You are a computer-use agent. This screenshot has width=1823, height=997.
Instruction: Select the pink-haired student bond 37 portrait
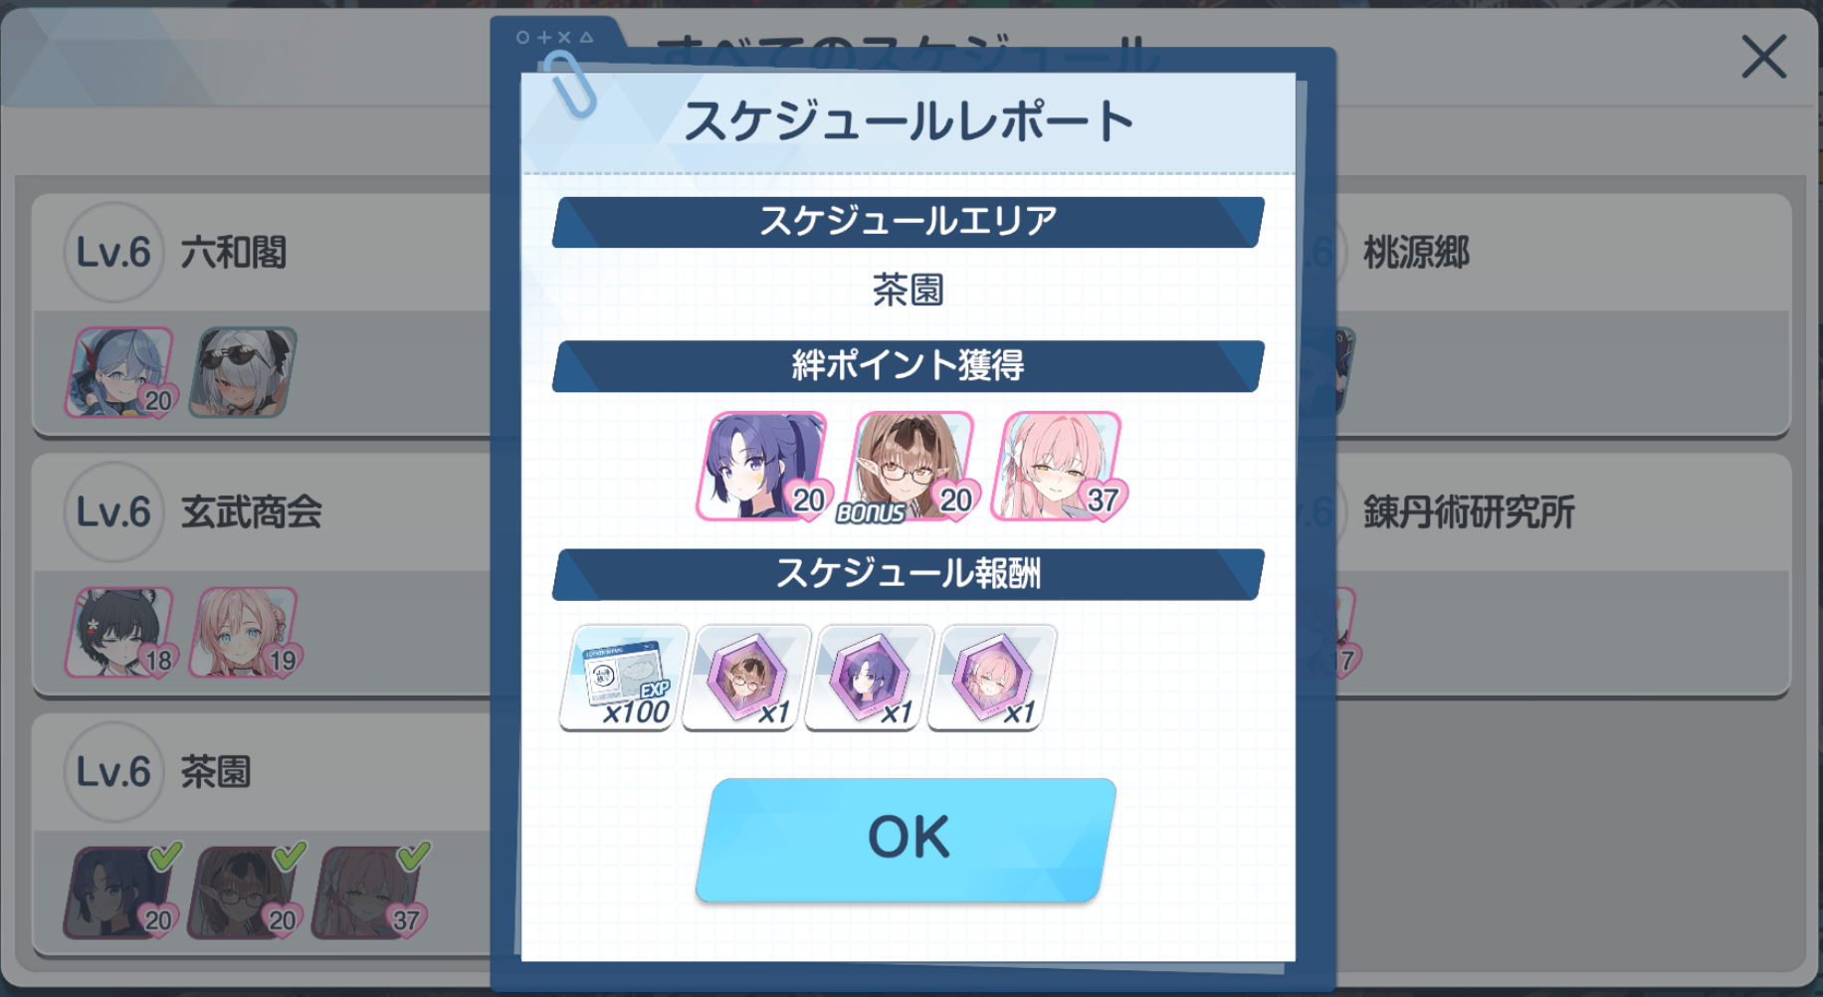pos(1059,467)
